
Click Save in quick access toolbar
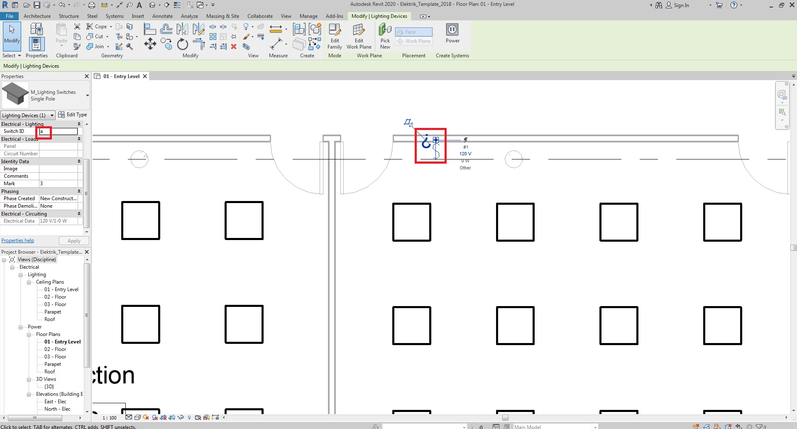(x=37, y=5)
